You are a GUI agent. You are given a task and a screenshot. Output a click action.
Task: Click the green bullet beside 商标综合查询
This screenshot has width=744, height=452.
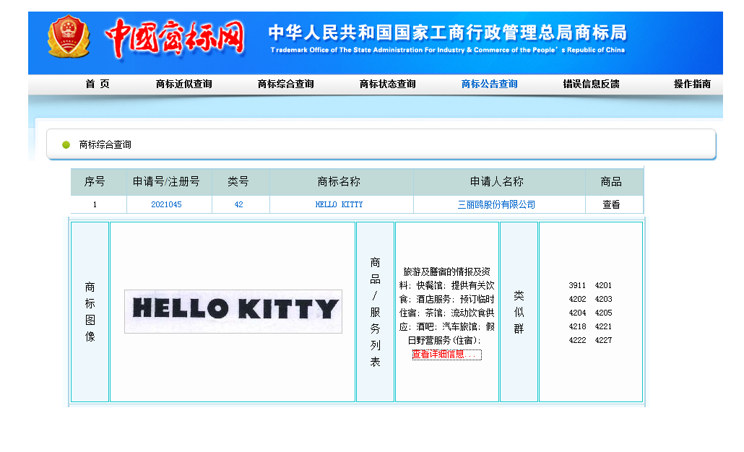[66, 144]
